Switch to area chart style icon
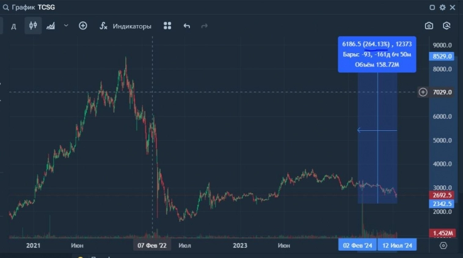 (x=51, y=26)
